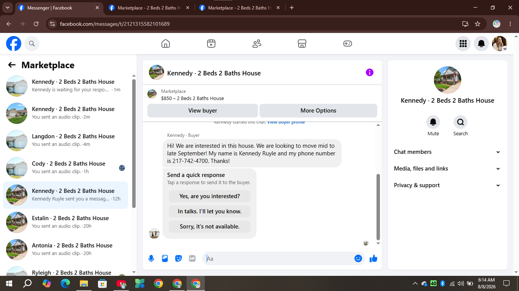Open Windows taskbar search
This screenshot has height=291, width=519.
coord(27,283)
